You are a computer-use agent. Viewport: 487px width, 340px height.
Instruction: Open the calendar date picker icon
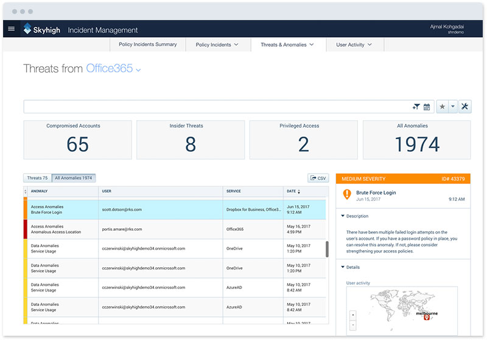click(x=427, y=107)
